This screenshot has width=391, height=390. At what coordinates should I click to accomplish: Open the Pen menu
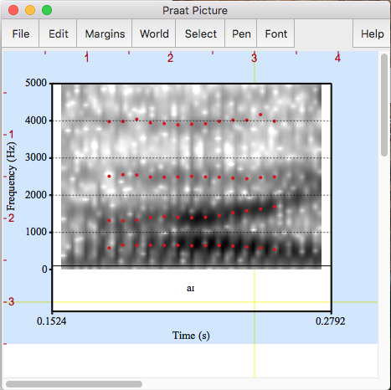click(x=241, y=33)
